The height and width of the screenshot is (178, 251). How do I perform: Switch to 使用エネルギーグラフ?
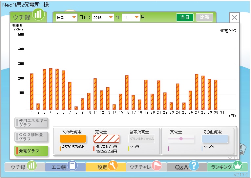tap(31, 123)
